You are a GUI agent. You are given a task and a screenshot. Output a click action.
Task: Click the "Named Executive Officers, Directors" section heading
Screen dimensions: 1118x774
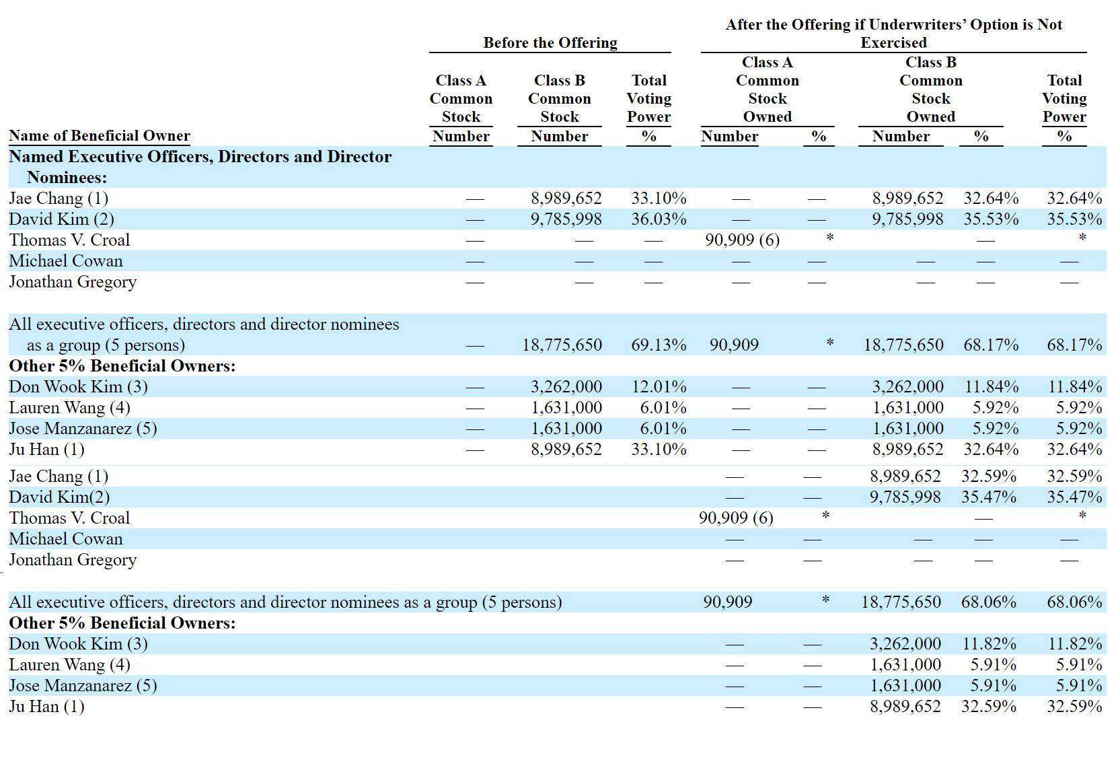pyautogui.click(x=200, y=157)
